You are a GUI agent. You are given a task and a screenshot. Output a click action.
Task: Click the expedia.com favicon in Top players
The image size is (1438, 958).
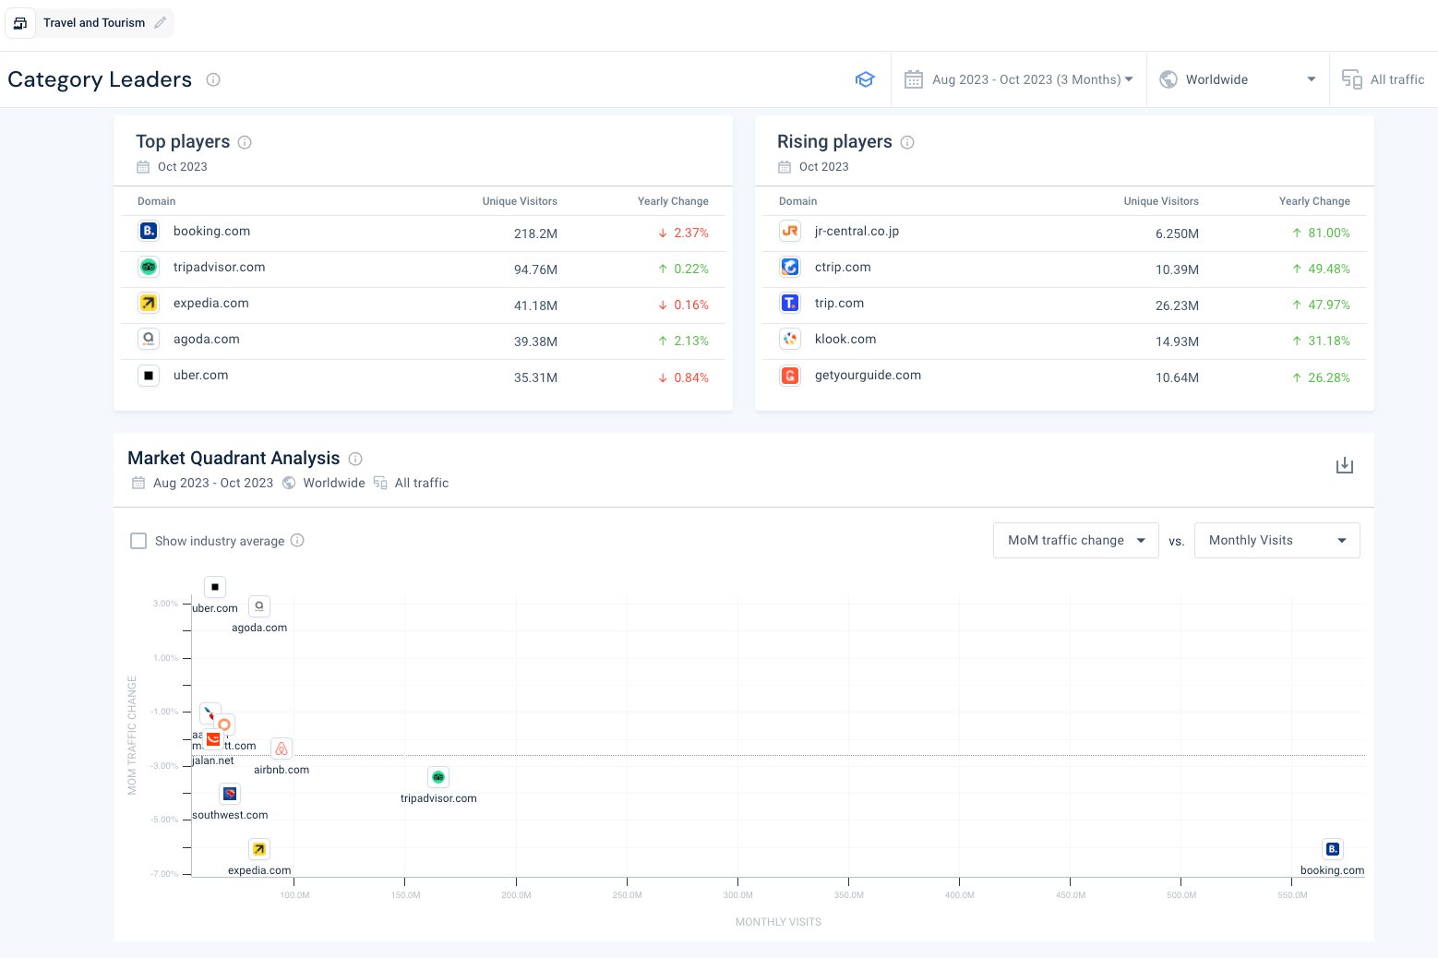pos(149,303)
